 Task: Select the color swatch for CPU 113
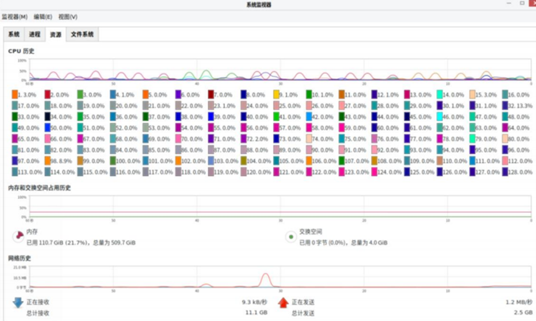pyautogui.click(x=15, y=172)
